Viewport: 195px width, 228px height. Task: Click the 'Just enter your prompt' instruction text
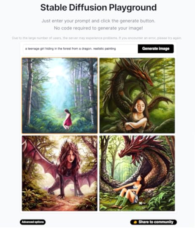click(98, 21)
